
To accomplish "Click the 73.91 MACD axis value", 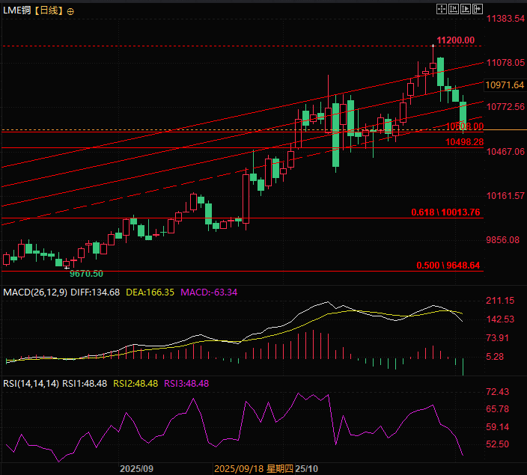I will click(497, 338).
